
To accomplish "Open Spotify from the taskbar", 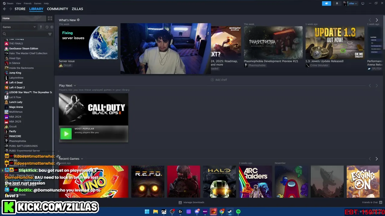I will (238, 211).
